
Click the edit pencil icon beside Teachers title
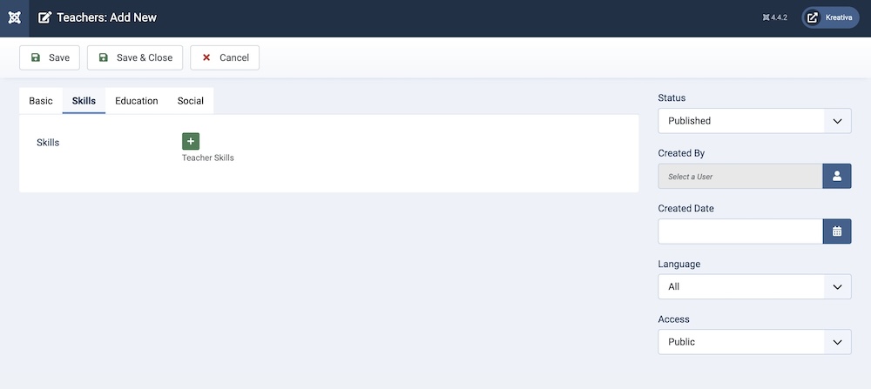point(44,17)
